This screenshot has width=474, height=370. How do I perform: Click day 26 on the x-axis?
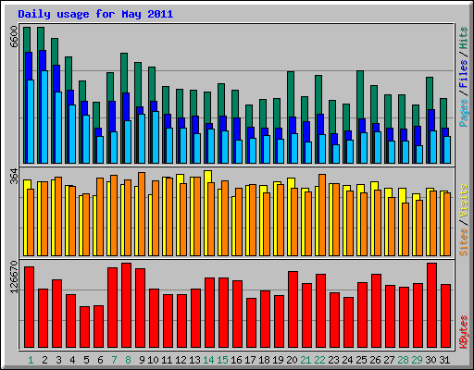tap(375, 360)
